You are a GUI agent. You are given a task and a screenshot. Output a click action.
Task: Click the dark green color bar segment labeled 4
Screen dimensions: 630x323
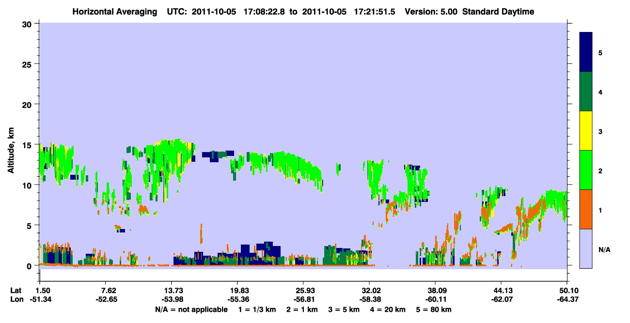point(586,92)
